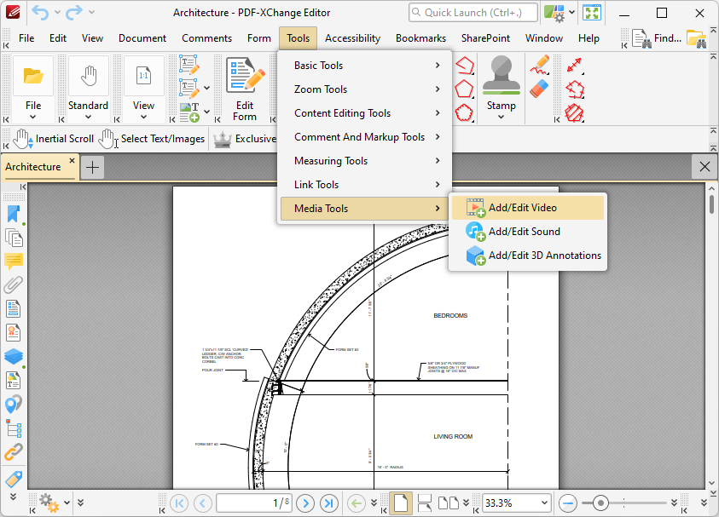Open the File tool in the ribbon
The image size is (719, 517).
(x=33, y=85)
